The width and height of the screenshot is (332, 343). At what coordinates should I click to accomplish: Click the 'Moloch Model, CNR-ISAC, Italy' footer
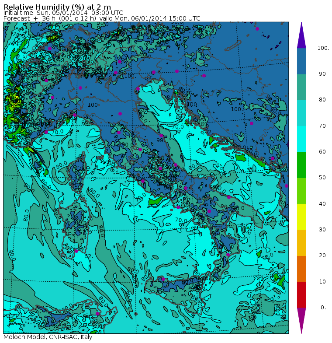(x=48, y=337)
